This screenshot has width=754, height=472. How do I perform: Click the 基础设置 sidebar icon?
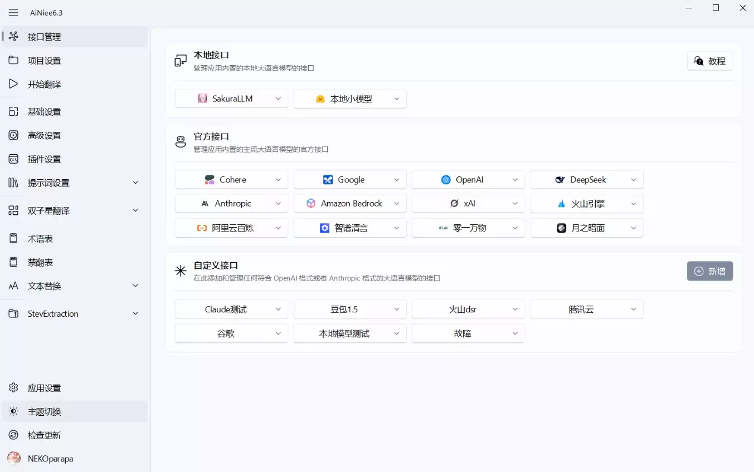pos(13,112)
